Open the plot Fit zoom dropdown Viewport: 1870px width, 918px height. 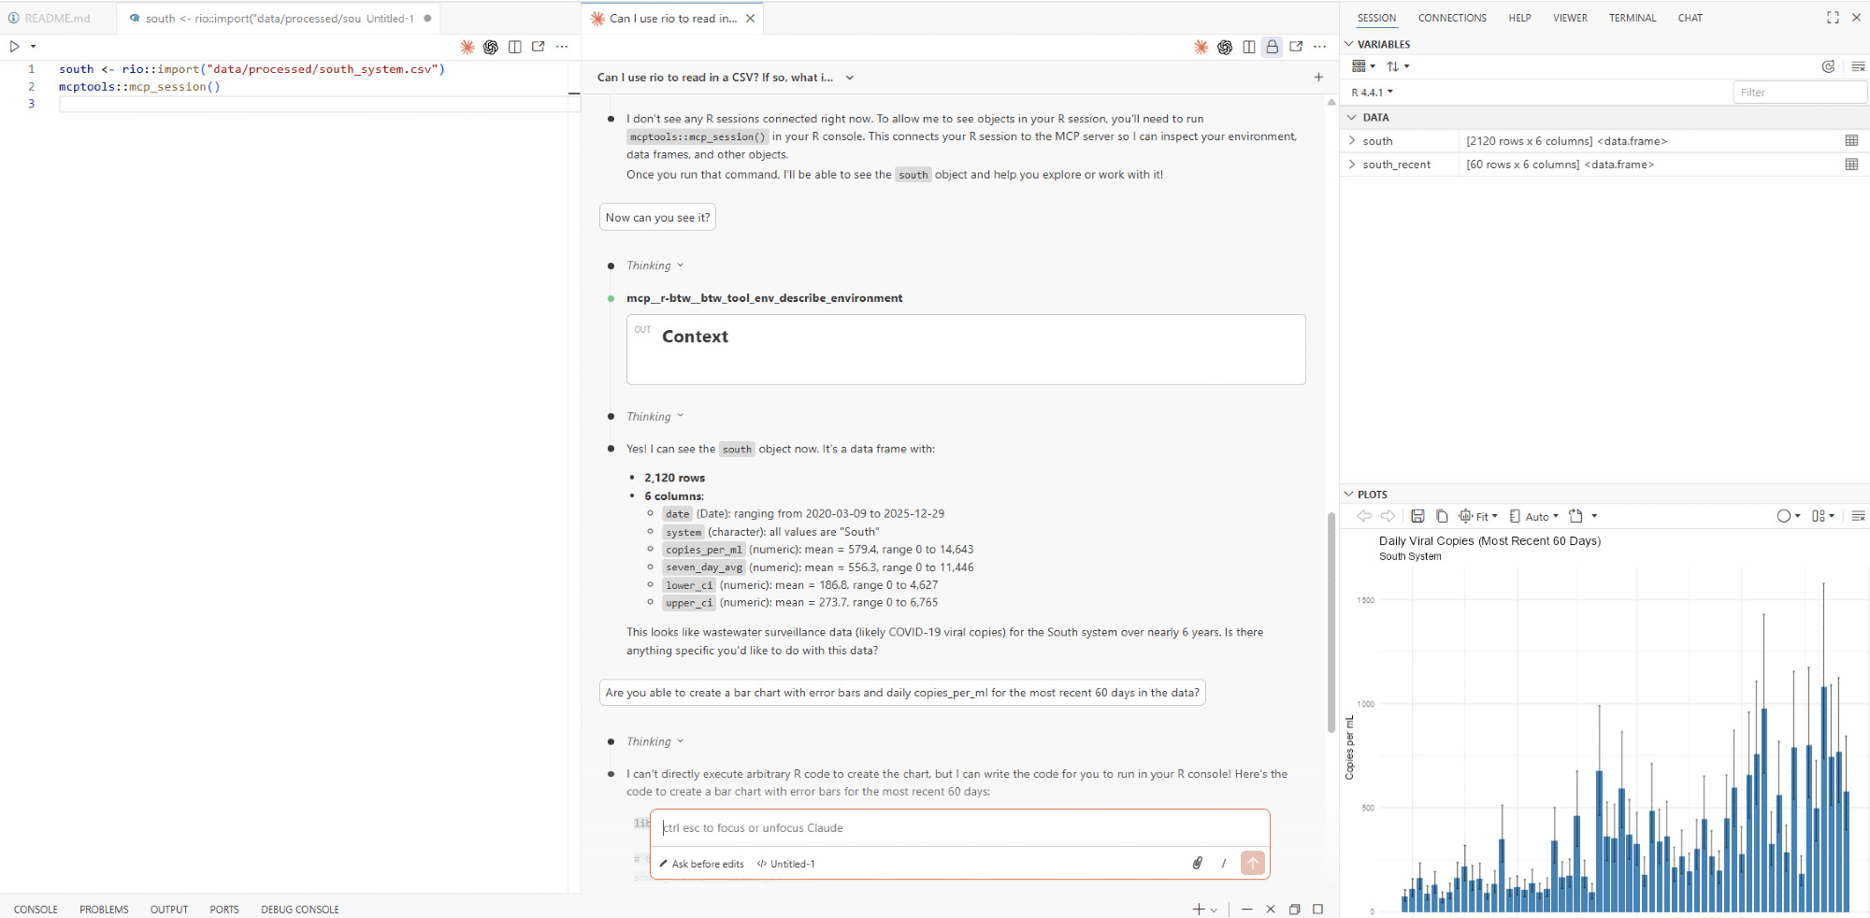point(1478,516)
